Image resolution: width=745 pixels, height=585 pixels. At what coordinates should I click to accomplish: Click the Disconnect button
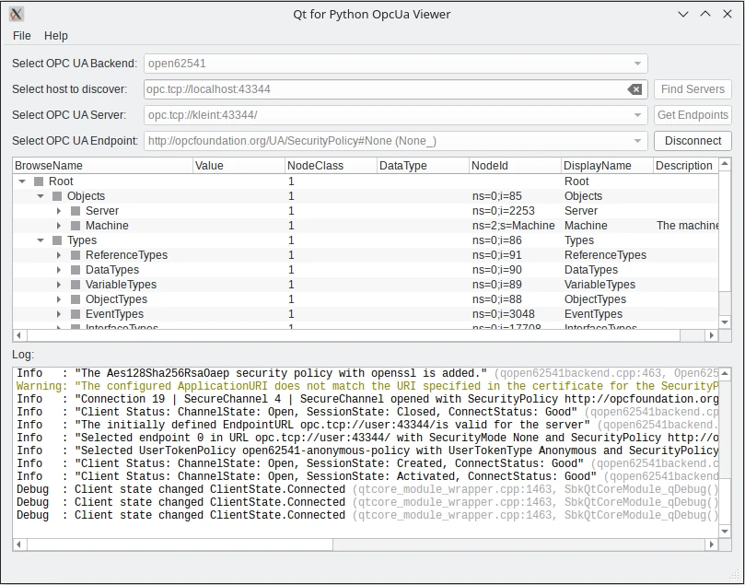[693, 141]
